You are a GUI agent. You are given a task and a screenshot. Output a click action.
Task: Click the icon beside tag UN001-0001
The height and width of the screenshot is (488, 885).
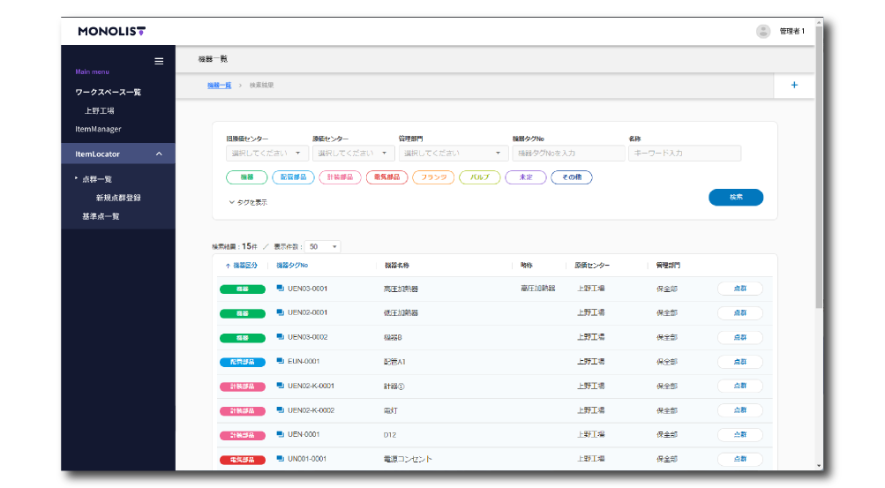click(280, 459)
